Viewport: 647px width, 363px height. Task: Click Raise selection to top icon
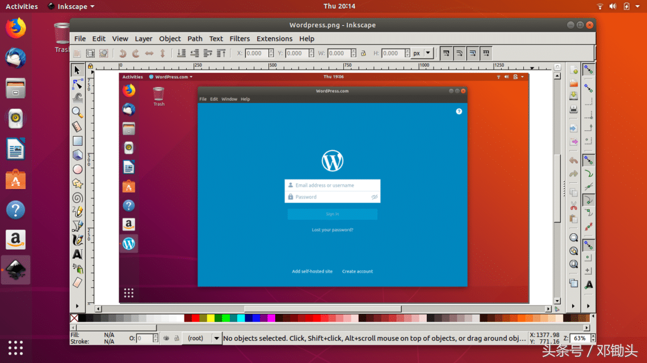[x=221, y=53]
